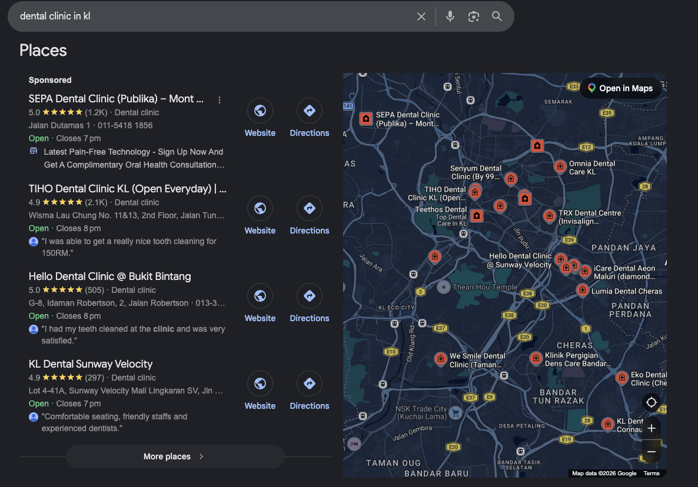Viewport: 698px width, 487px height.
Task: Click the TIHO rating count '(2.1K)'
Action: 96,202
